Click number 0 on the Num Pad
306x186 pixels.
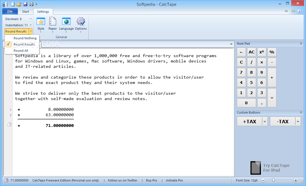point(246,103)
